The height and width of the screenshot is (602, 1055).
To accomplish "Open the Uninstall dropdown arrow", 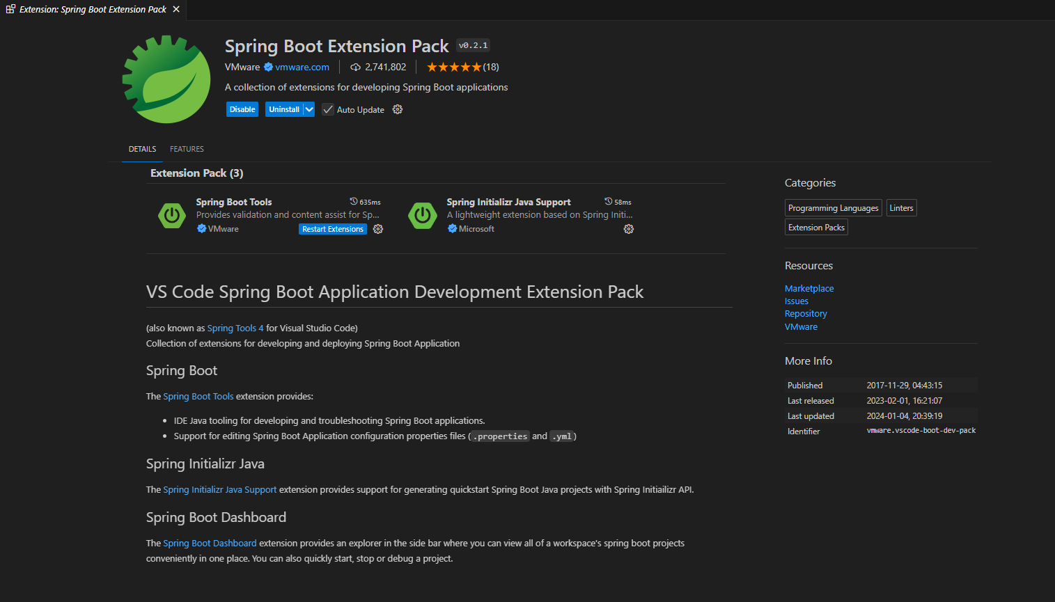I will coord(309,109).
